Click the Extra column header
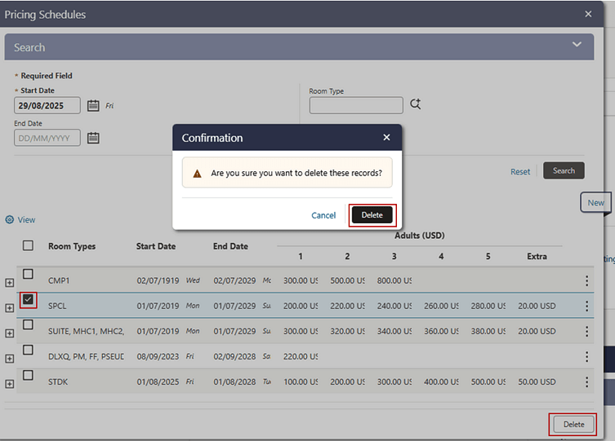This screenshot has height=441, width=615. [x=537, y=256]
